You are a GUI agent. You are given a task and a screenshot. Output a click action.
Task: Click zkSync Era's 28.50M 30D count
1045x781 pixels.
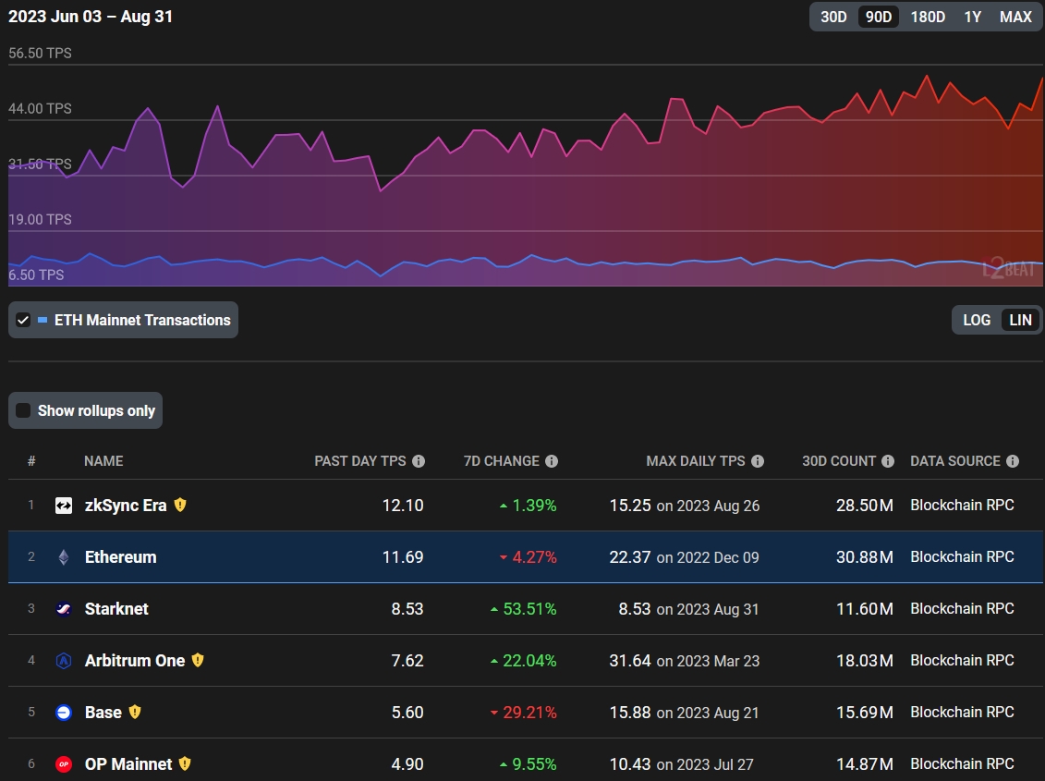click(865, 506)
